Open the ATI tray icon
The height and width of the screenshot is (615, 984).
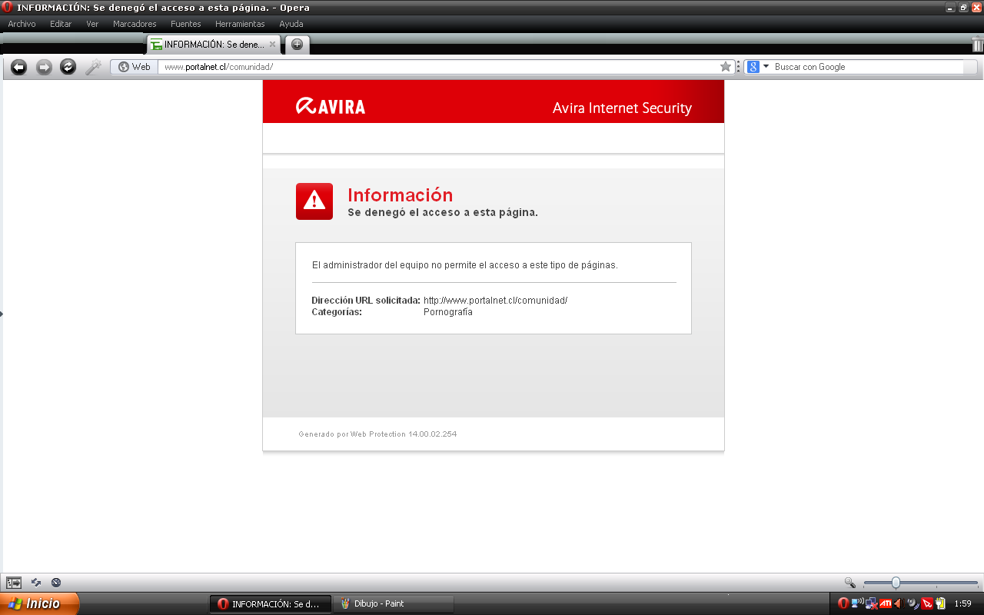click(886, 603)
